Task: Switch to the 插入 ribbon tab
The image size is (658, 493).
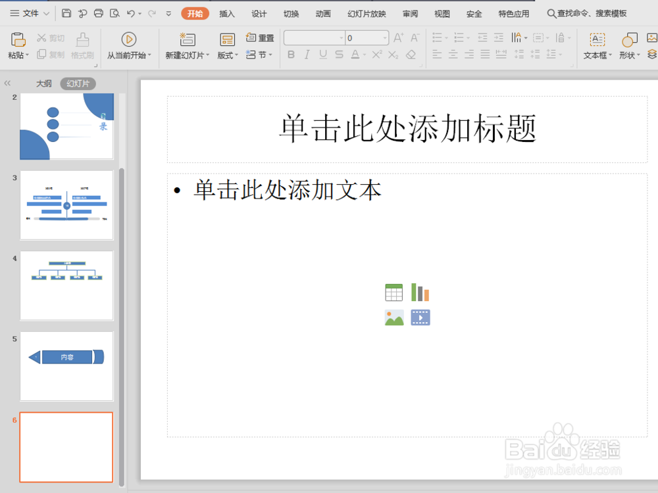Action: pyautogui.click(x=227, y=13)
